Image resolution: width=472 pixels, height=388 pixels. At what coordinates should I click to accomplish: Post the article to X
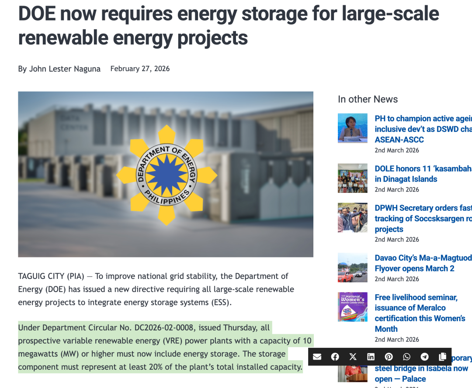coord(353,357)
